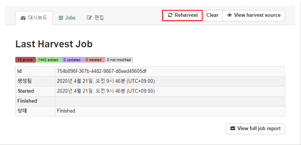Click the dashboard gauge icon
Viewport: 301px width, 145px height.
(23, 18)
